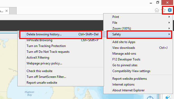The height and width of the screenshot is (99, 174).
Task: Turn off SmartScreen Filter...
Action: (61, 77)
